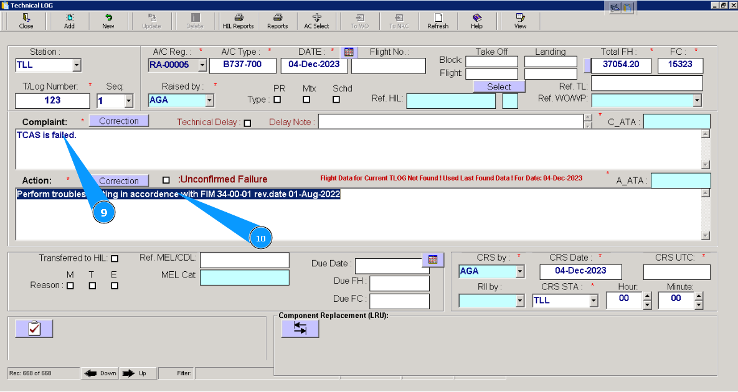
Task: Check the Transferred to HIL box
Action: [115, 258]
